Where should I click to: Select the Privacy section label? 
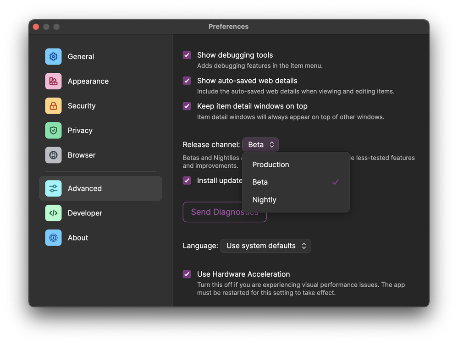80,131
